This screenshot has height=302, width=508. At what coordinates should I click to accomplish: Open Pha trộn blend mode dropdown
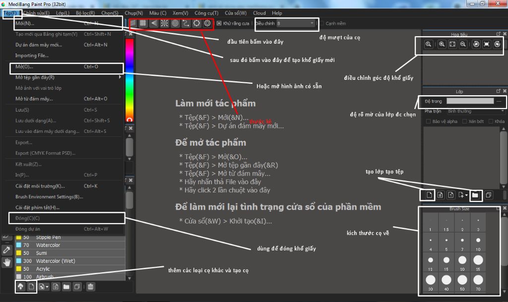(x=476, y=111)
